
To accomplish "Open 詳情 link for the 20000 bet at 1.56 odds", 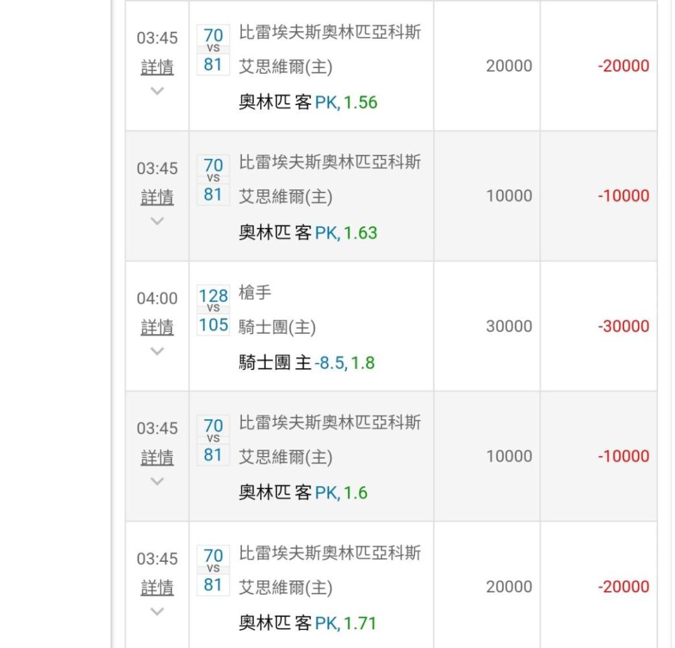I will click(x=157, y=67).
